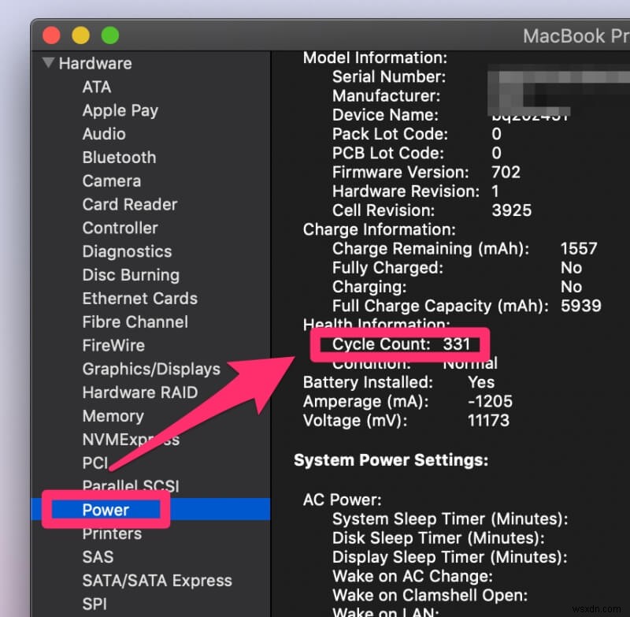
Task: Select Ethernet Cards in sidebar
Action: 139,299
